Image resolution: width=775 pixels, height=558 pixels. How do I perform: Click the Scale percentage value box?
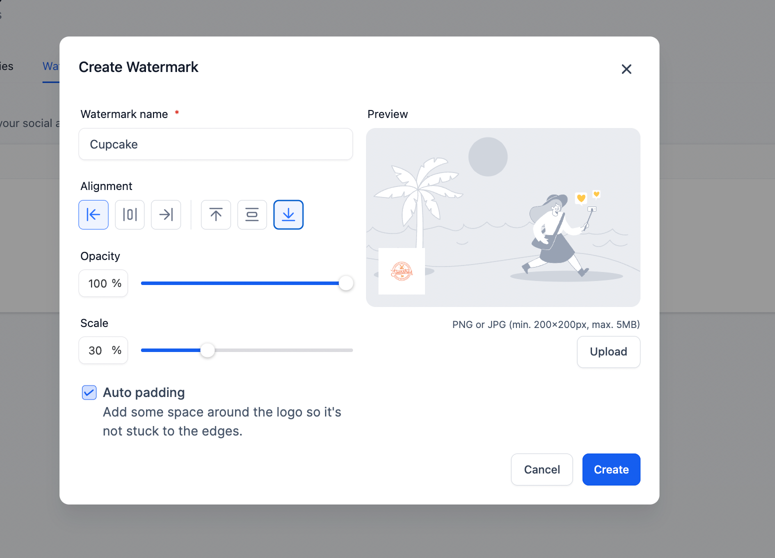[103, 350]
